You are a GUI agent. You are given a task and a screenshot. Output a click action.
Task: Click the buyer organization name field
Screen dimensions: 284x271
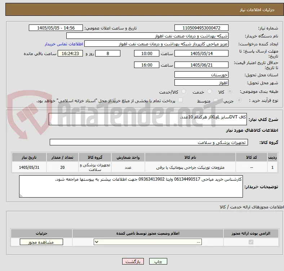147,36
